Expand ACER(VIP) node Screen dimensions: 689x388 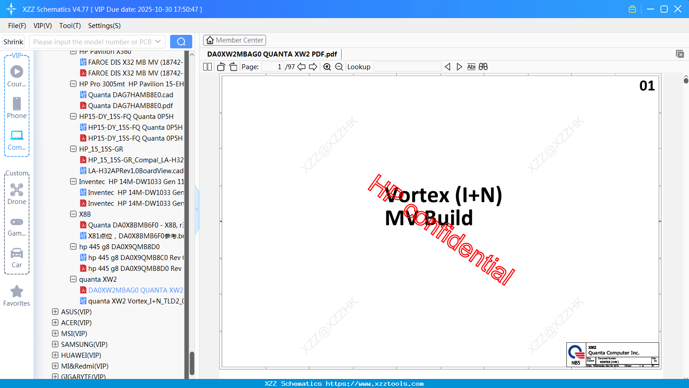(x=55, y=322)
